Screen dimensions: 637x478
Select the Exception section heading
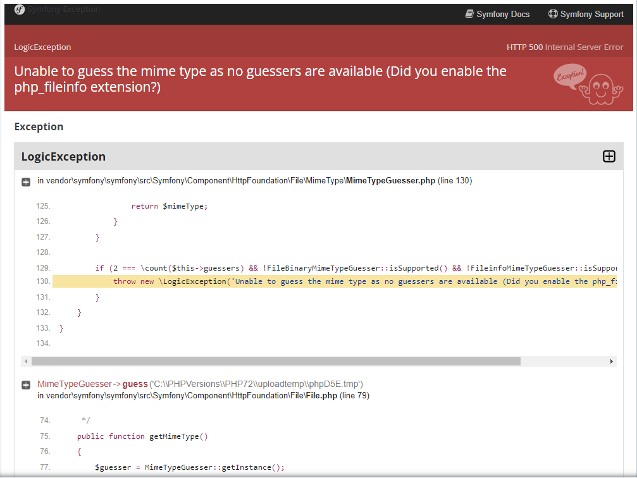click(39, 126)
